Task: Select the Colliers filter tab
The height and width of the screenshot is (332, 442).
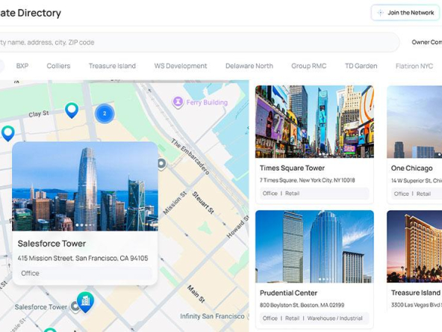Action: click(58, 66)
